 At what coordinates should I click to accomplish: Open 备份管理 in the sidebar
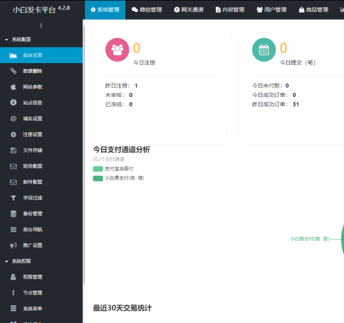[x=33, y=214]
